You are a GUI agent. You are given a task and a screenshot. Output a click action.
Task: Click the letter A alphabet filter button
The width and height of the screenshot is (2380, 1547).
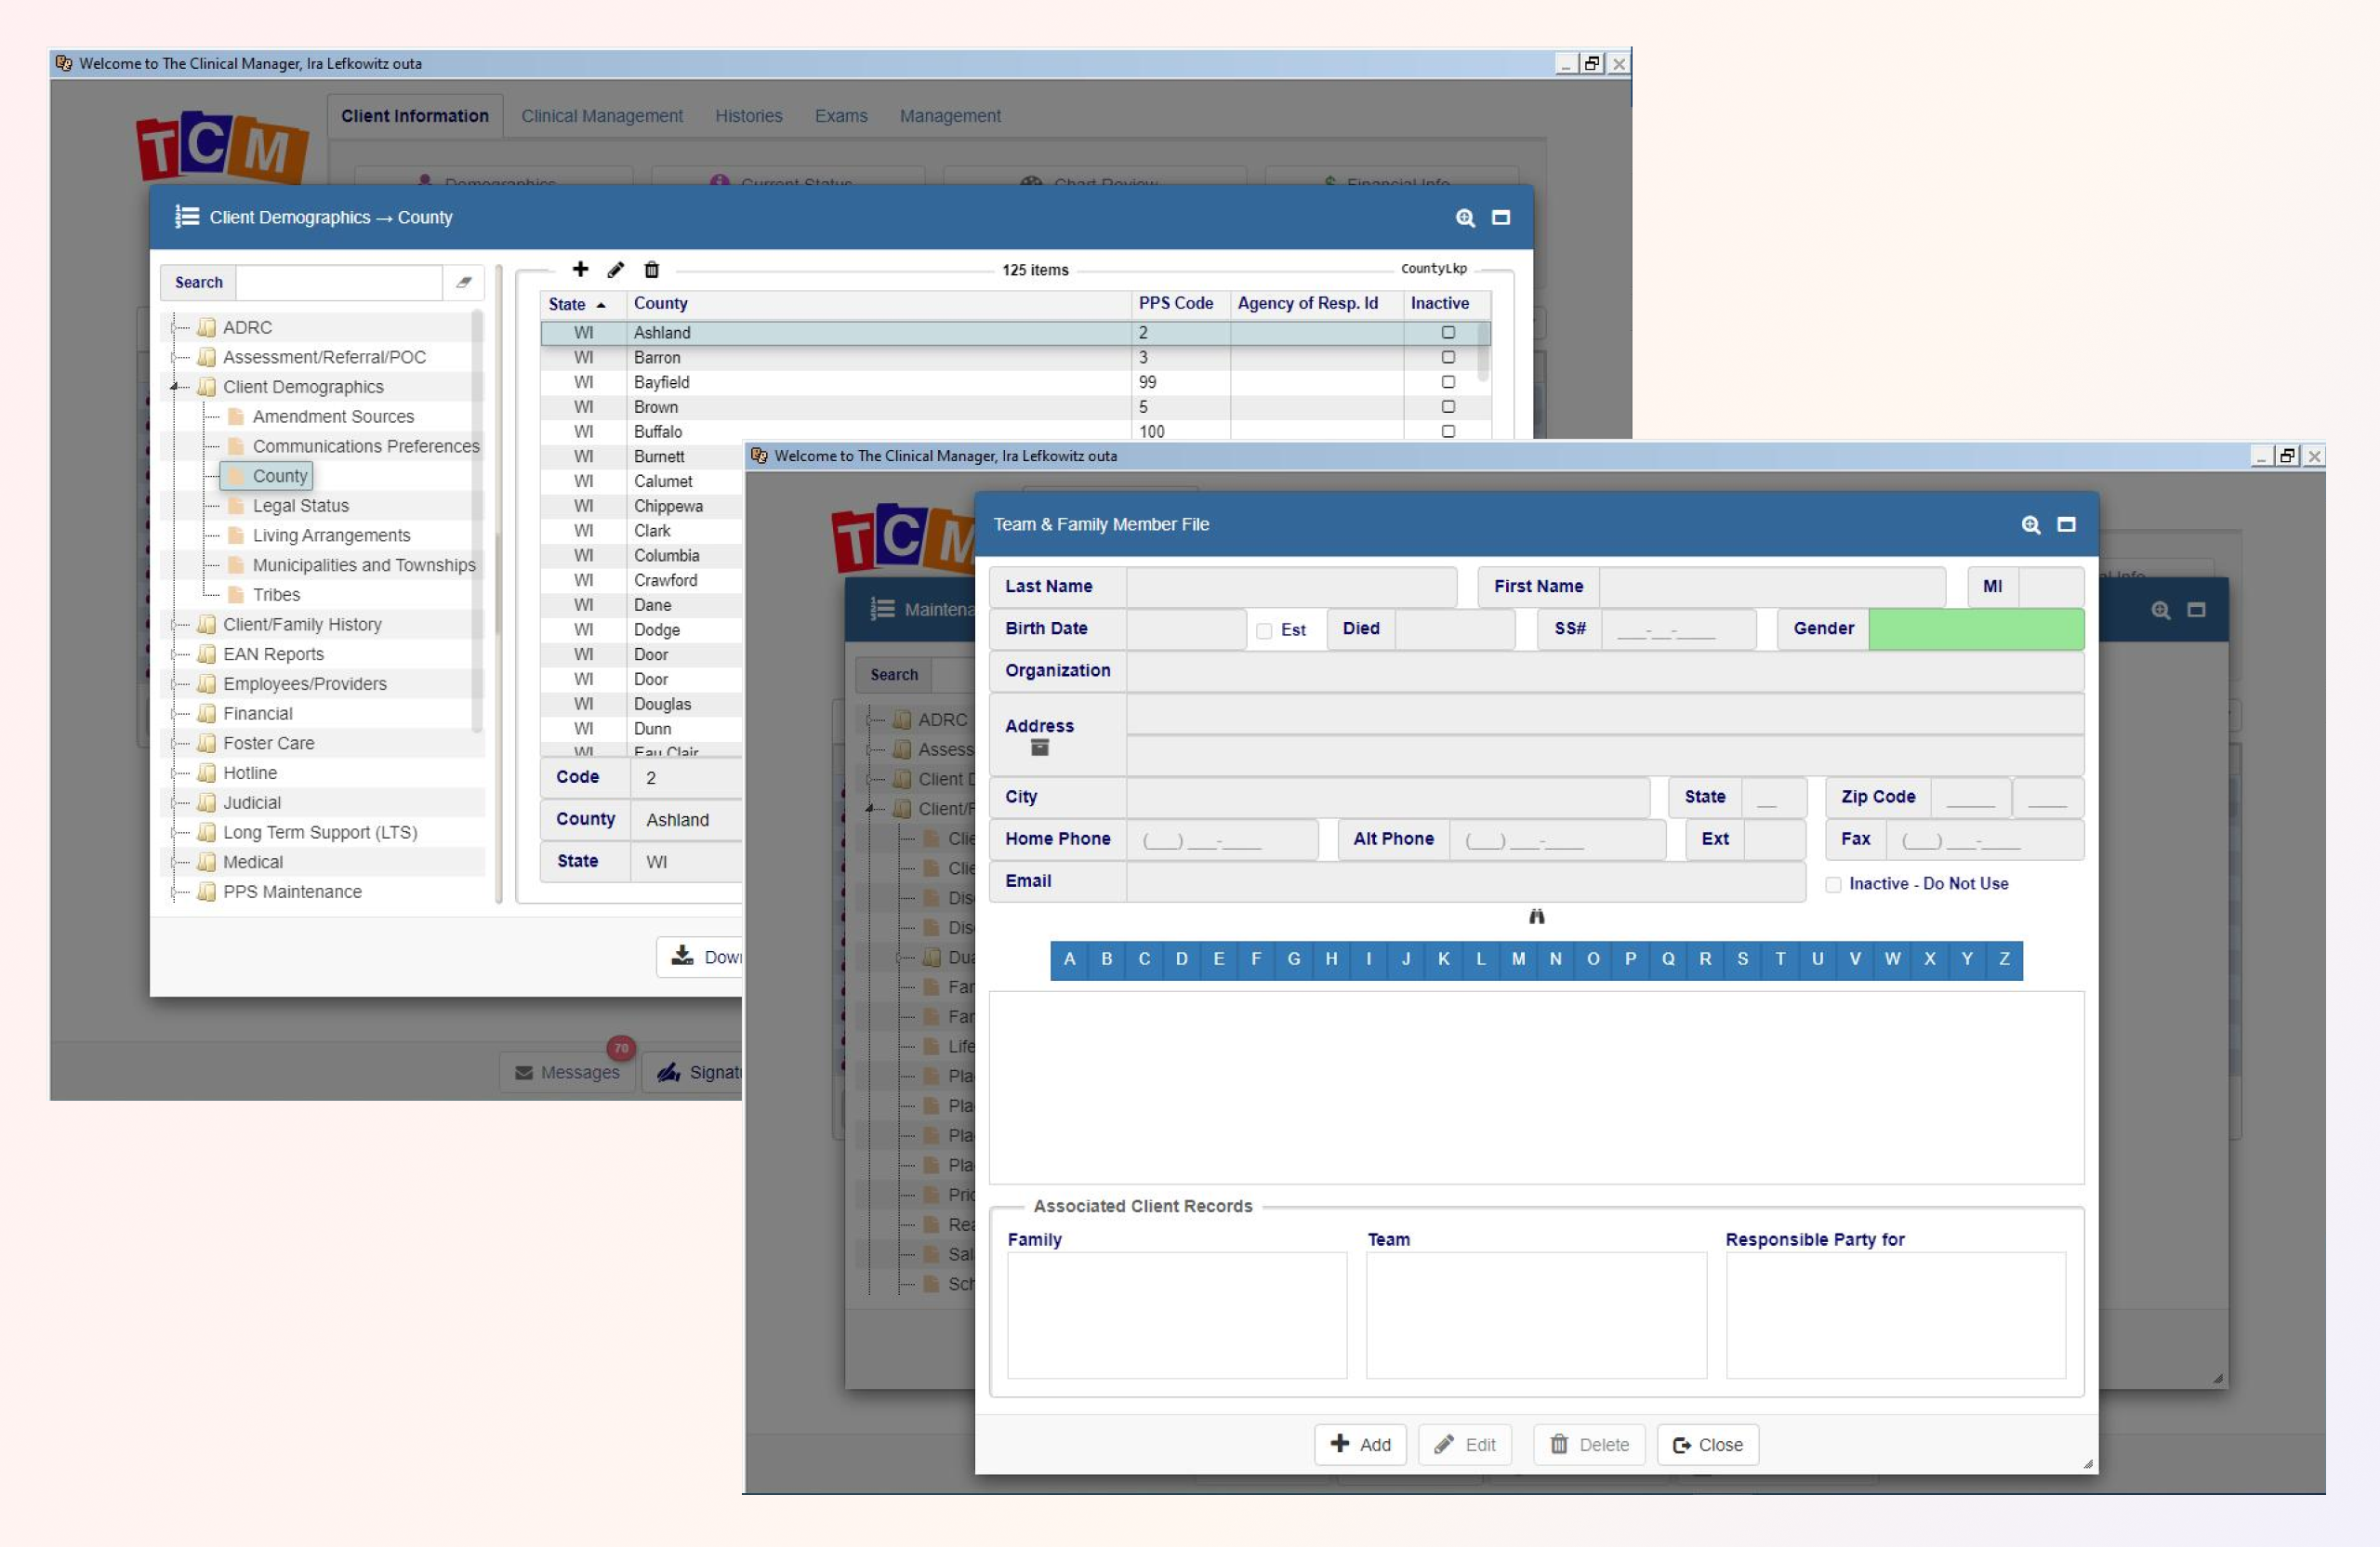point(1069,959)
